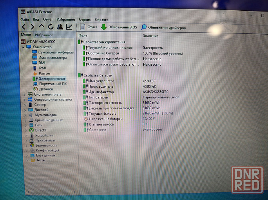The width and height of the screenshot is (268, 200).
Task: Expand the Хранение данных node
Action: [26, 120]
